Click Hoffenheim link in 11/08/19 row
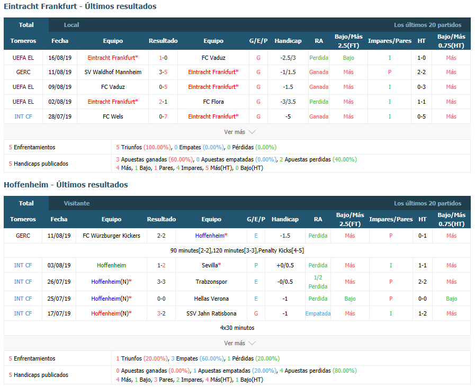Screen dimensions: 475x387 click(211, 236)
